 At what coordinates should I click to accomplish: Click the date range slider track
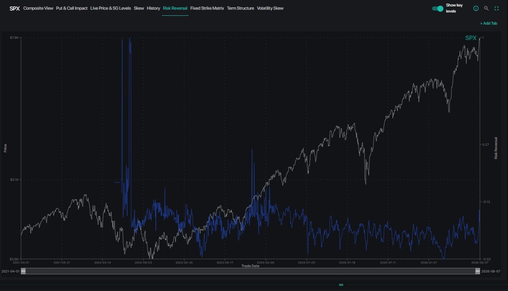click(250, 272)
